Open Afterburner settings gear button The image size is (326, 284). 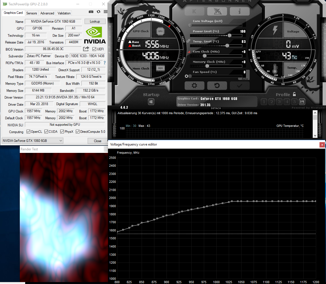195,86
